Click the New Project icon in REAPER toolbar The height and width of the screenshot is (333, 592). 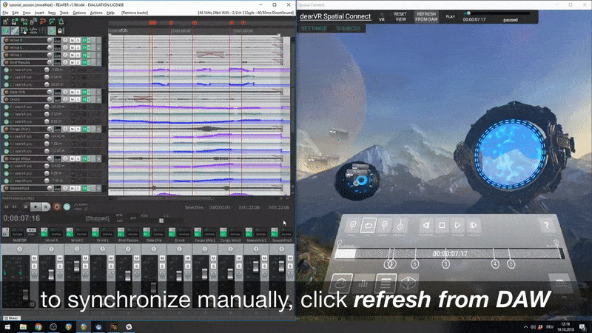(x=5, y=22)
